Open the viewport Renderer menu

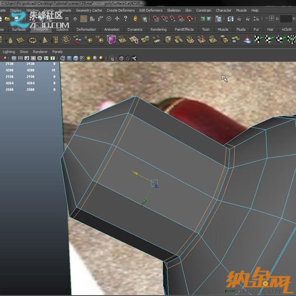(40, 52)
